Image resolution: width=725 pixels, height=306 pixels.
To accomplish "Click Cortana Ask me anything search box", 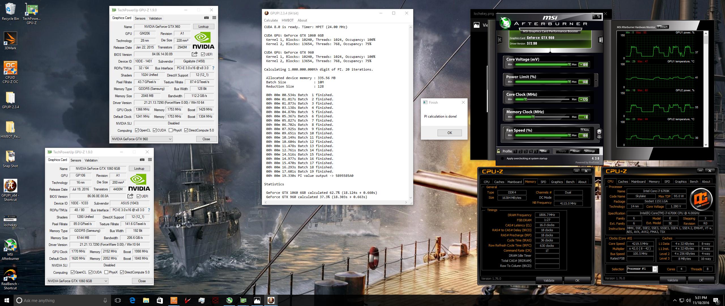I will tap(62, 300).
